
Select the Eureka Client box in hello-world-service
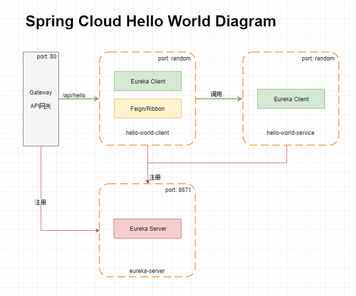(x=291, y=99)
